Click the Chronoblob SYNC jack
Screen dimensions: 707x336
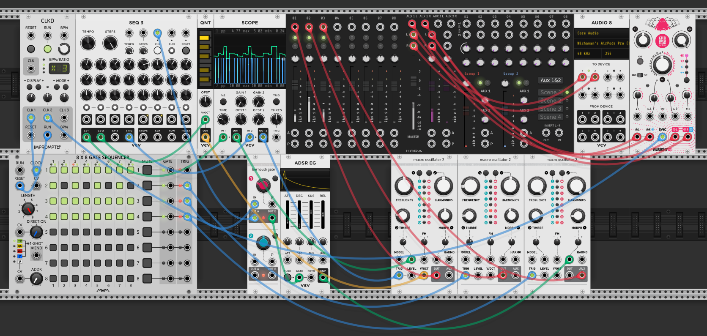pyautogui.click(x=662, y=137)
